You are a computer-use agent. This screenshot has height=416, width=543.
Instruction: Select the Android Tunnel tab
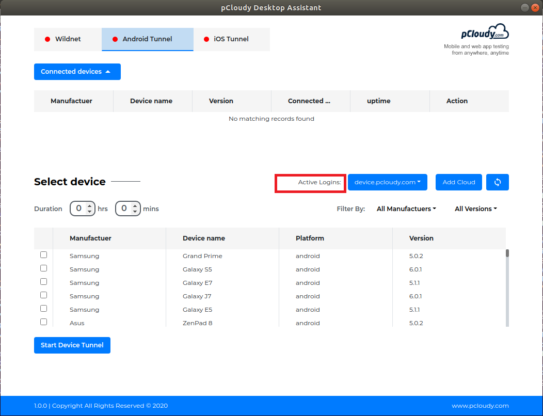coord(148,39)
